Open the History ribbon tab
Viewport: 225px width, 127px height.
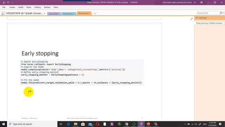(38, 7)
